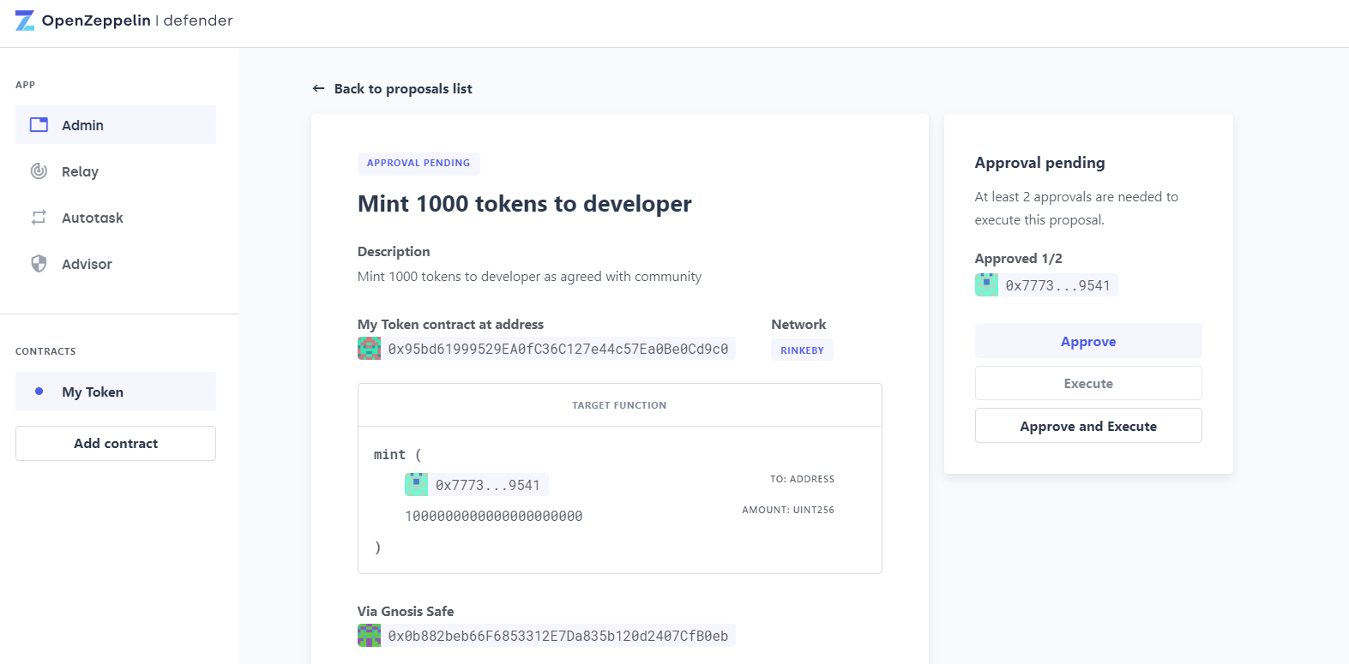This screenshot has width=1349, height=664.
Task: Click the Approve button
Action: 1088,341
